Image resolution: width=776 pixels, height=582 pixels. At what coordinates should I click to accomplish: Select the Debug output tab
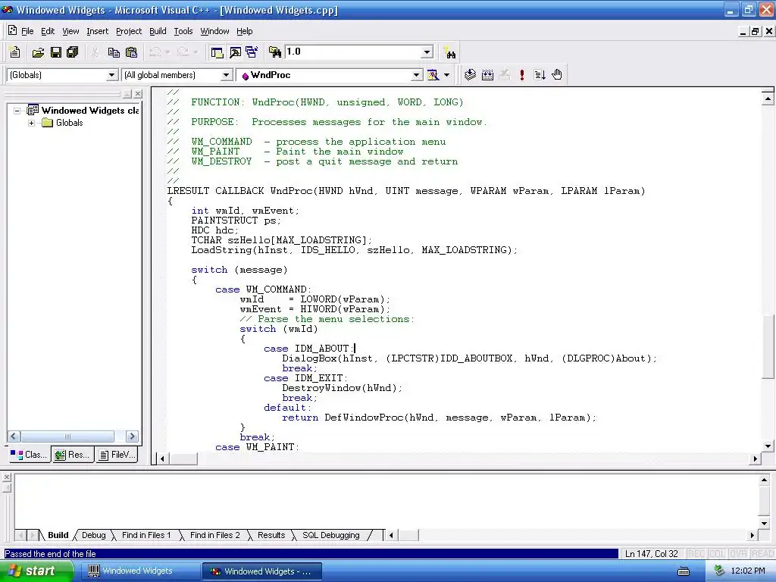point(93,535)
